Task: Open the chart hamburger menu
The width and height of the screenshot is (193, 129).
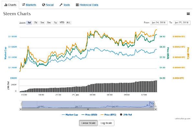Action: click(x=188, y=14)
